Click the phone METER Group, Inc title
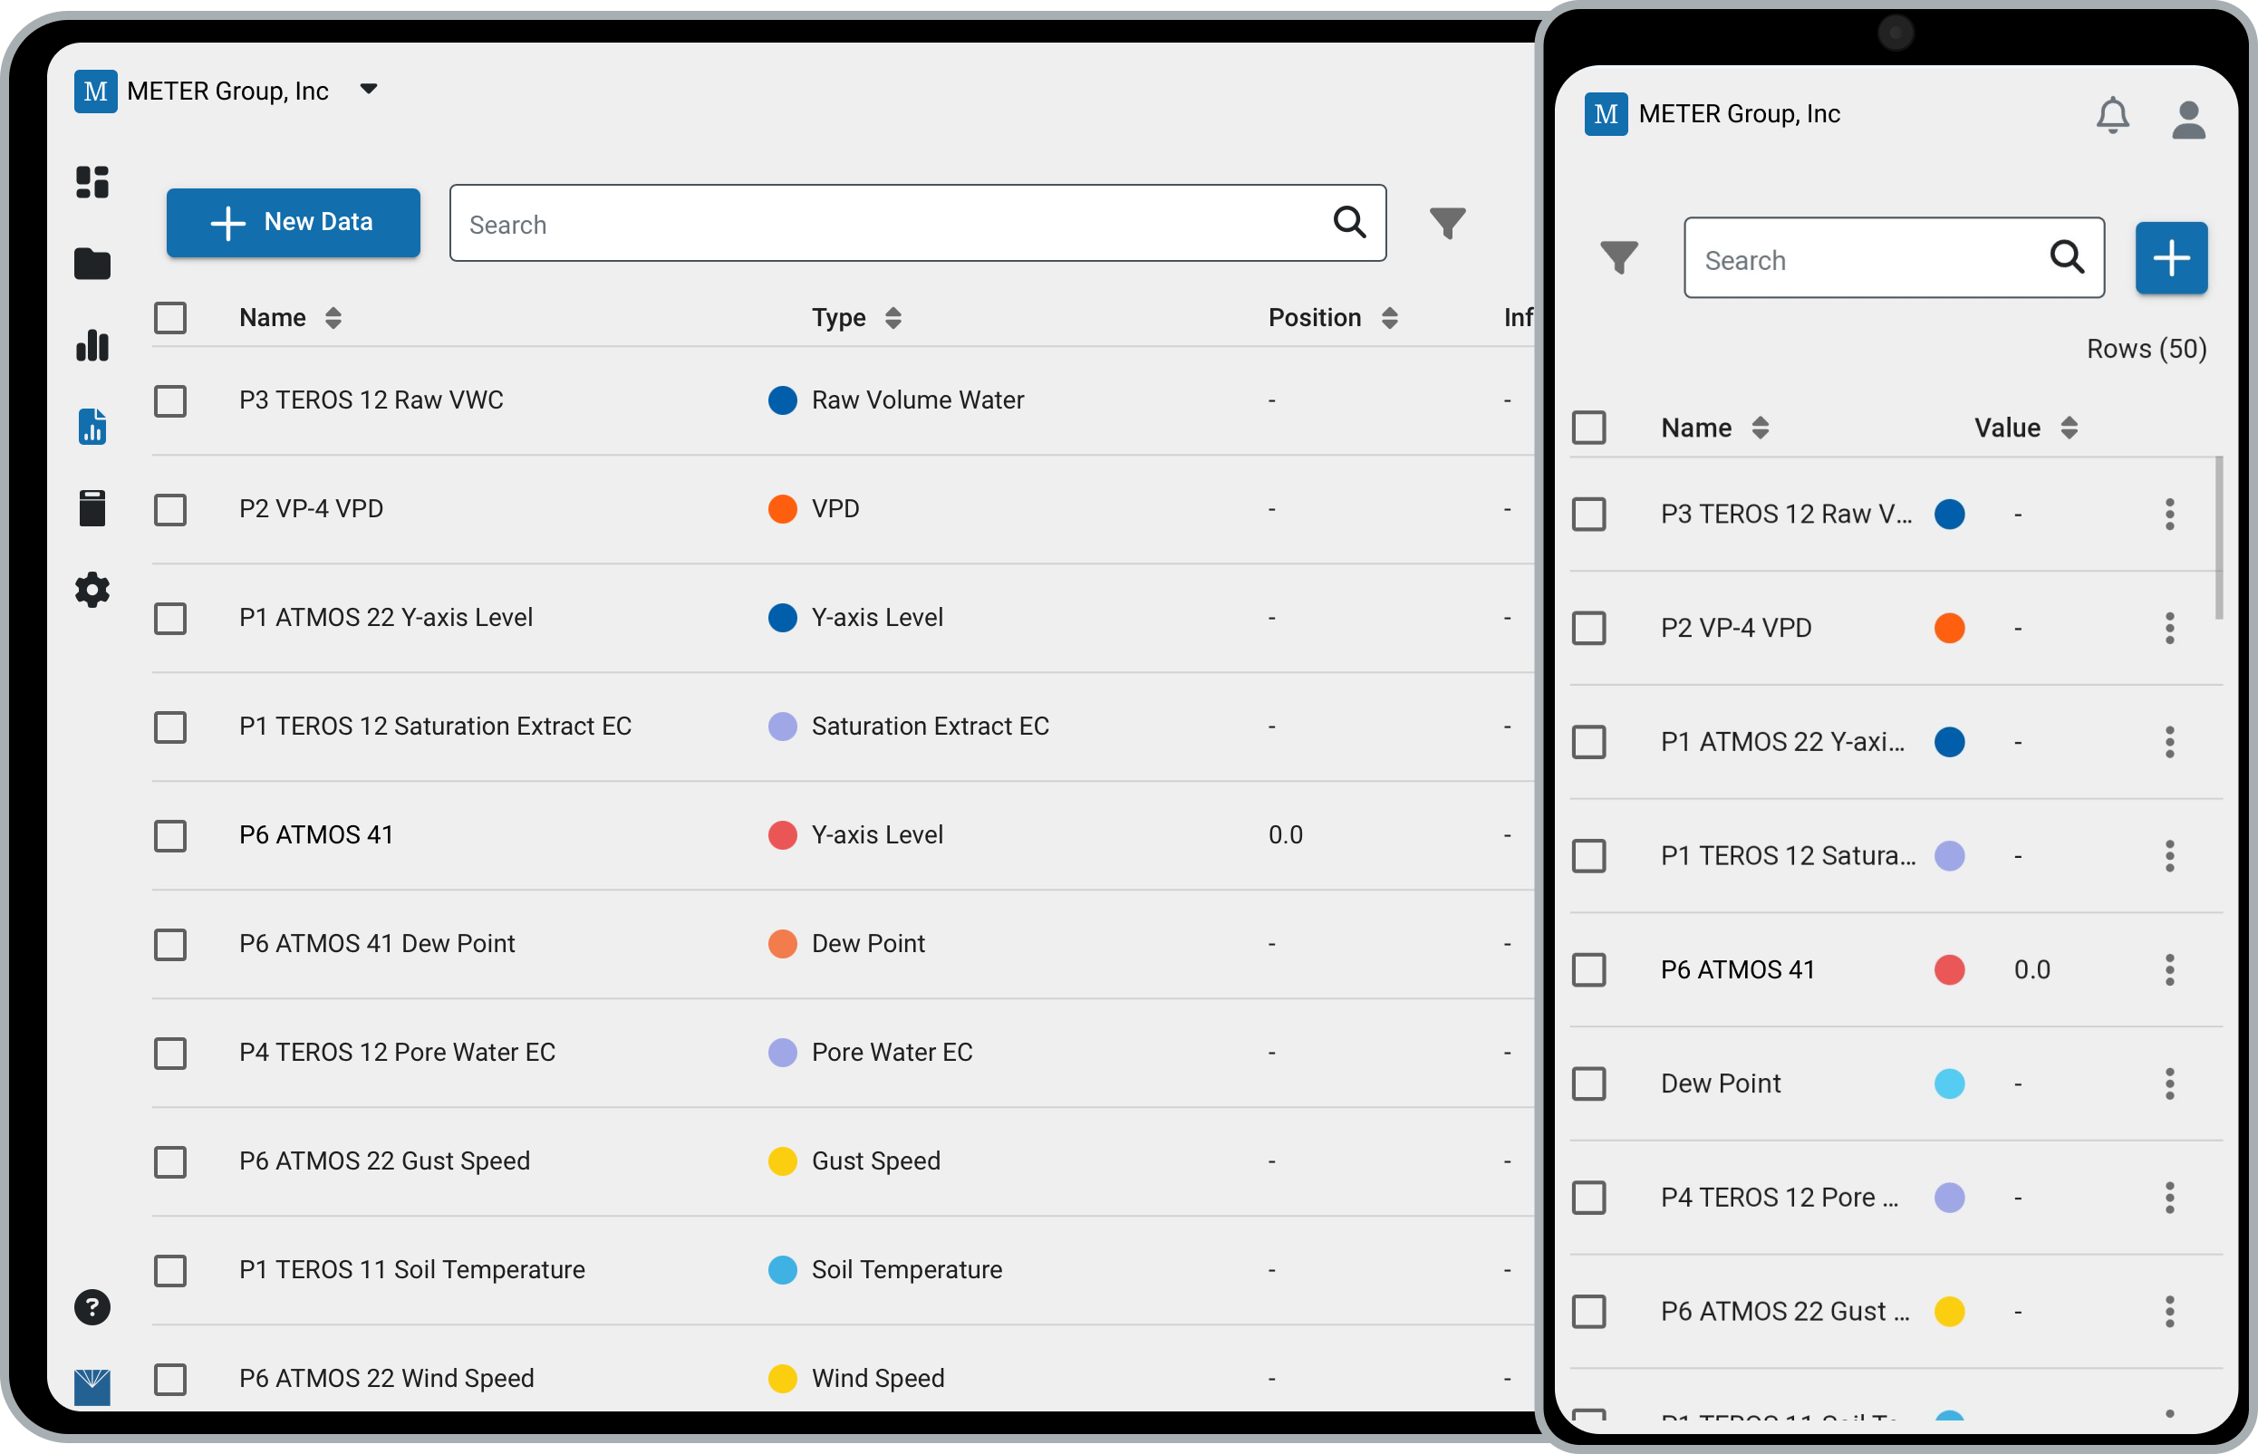This screenshot has width=2258, height=1454. tap(1739, 114)
